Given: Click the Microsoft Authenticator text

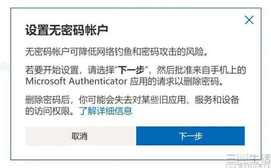Looking at the screenshot, I should point(76,81).
